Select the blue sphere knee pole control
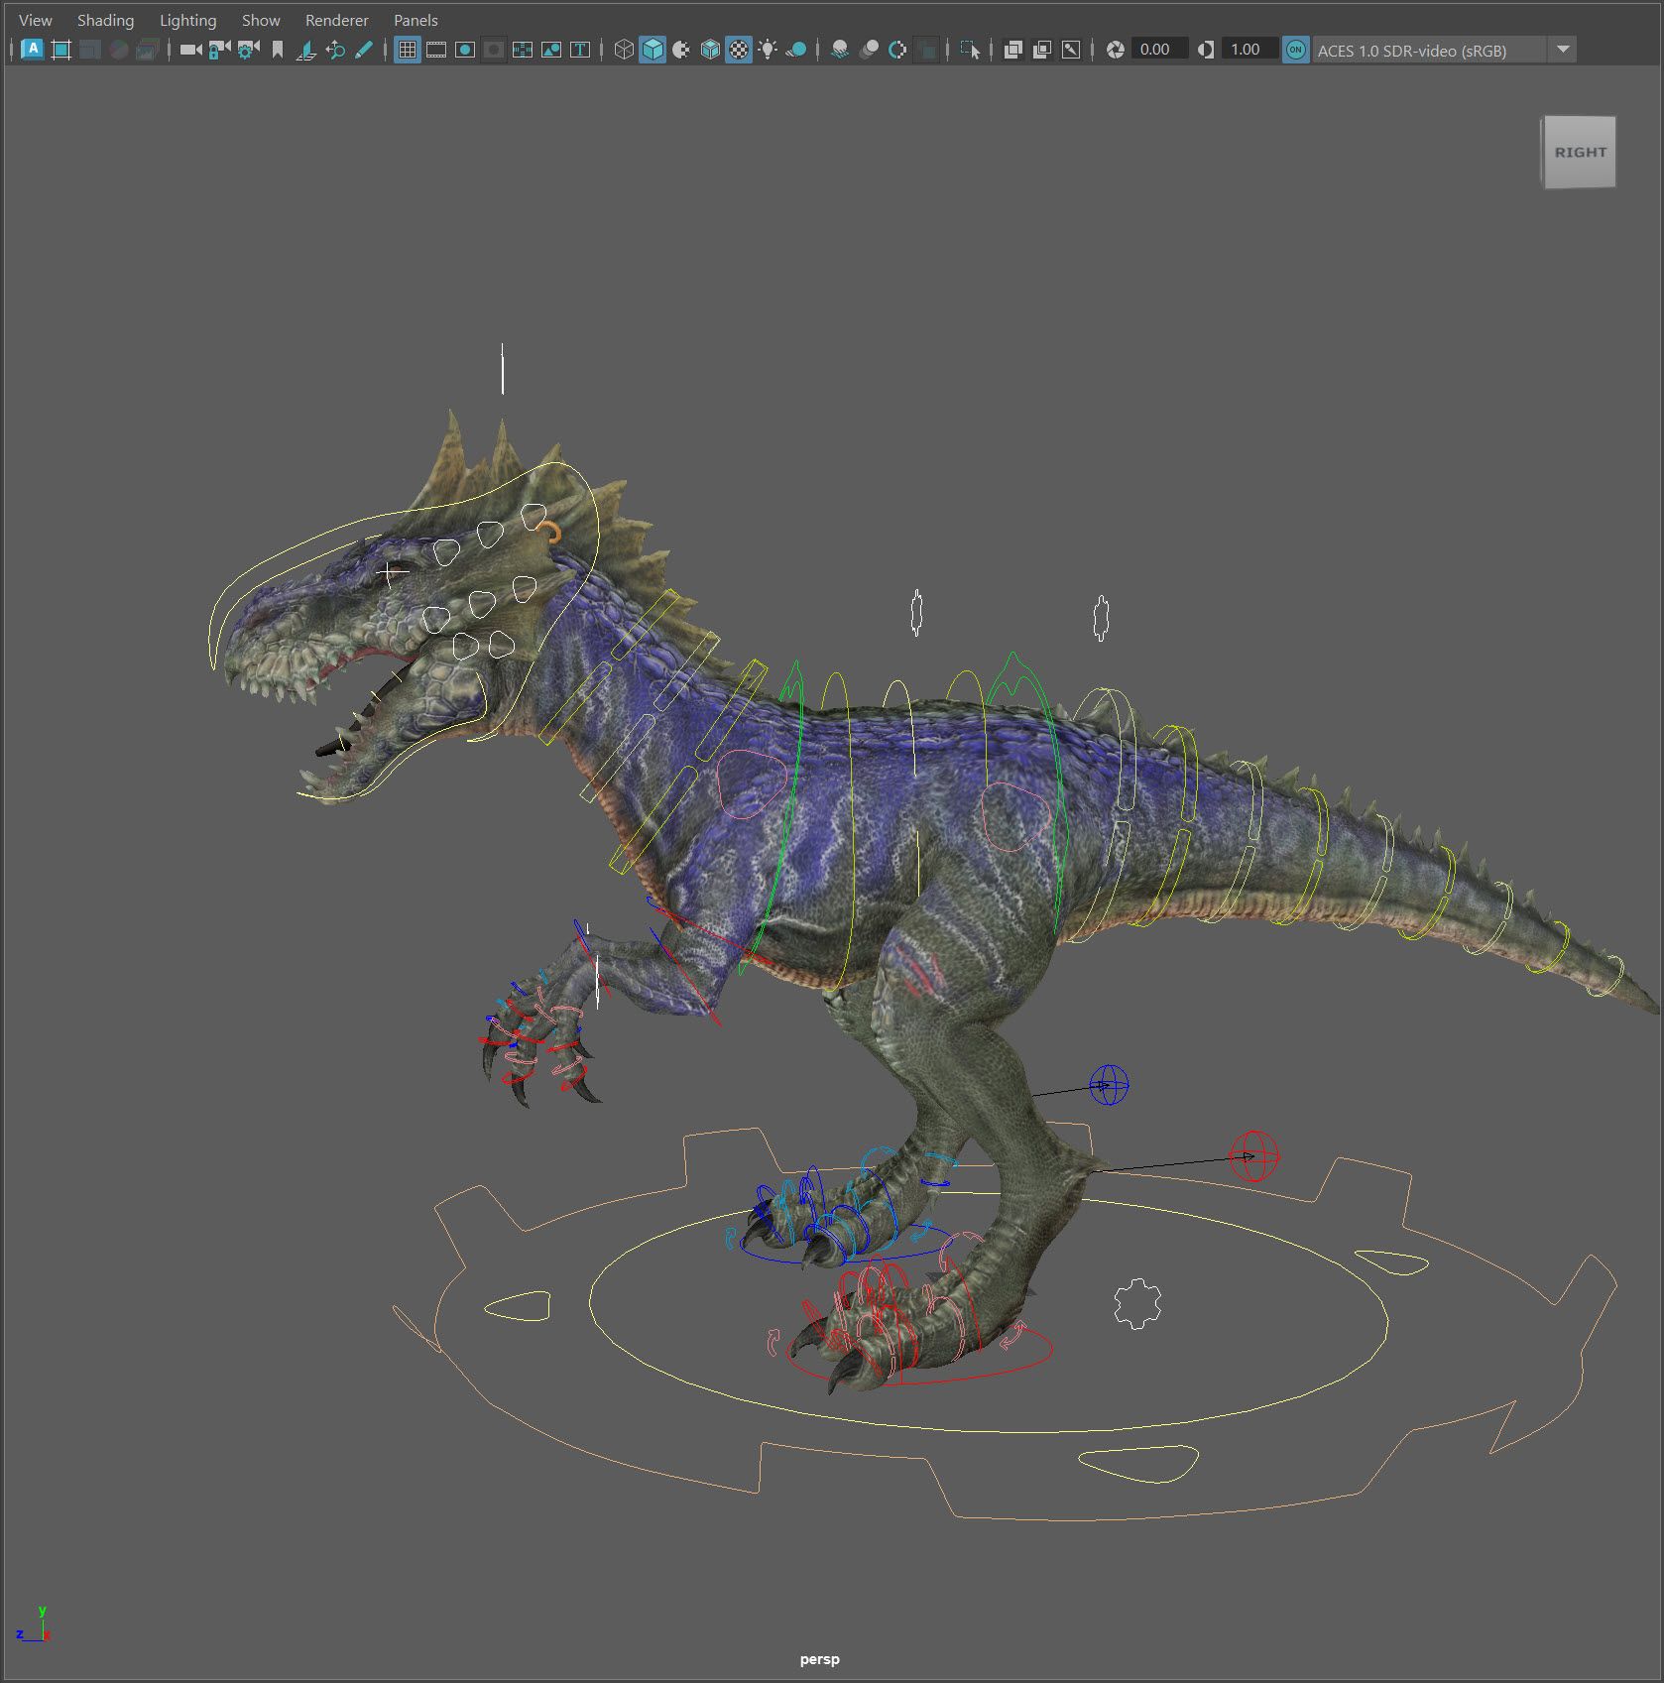The height and width of the screenshot is (1683, 1664). click(x=1109, y=1085)
